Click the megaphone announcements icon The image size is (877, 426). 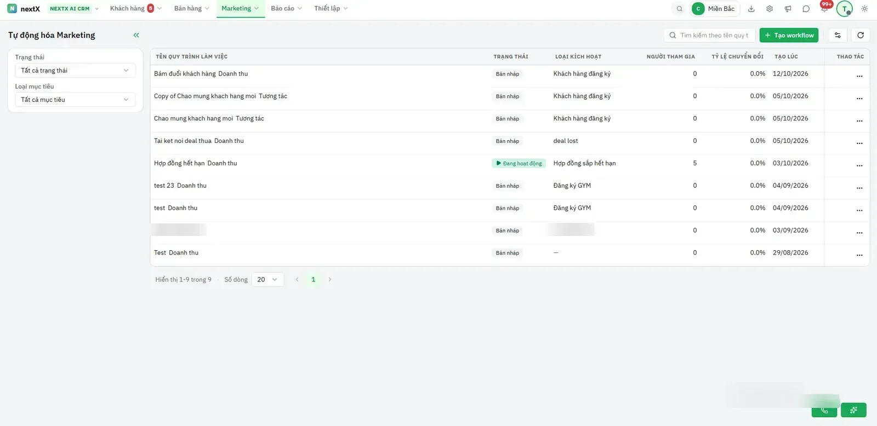(x=788, y=9)
